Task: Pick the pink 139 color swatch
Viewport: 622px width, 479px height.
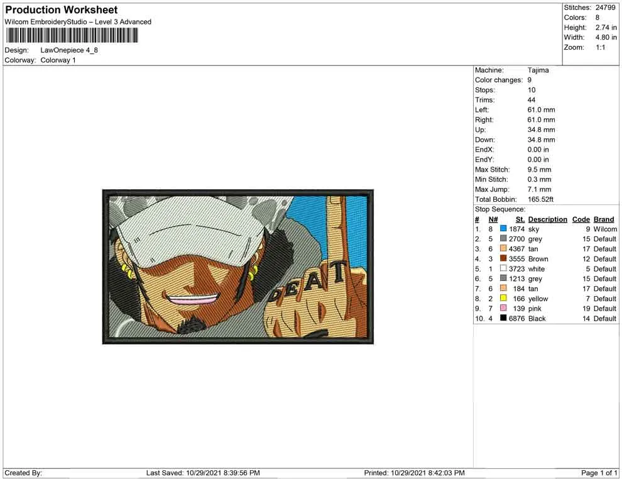Action: [x=503, y=308]
